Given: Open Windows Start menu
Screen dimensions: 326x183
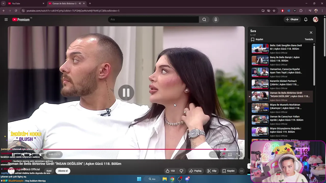Looking at the screenshot, I should pos(139,179).
